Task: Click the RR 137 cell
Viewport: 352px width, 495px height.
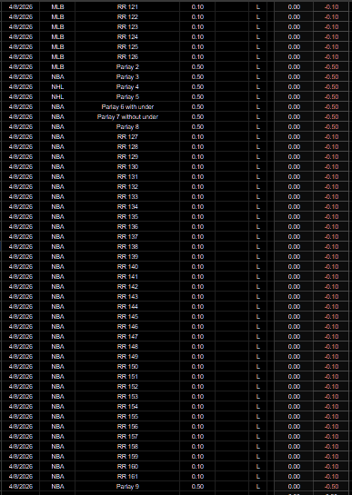Action: point(127,237)
